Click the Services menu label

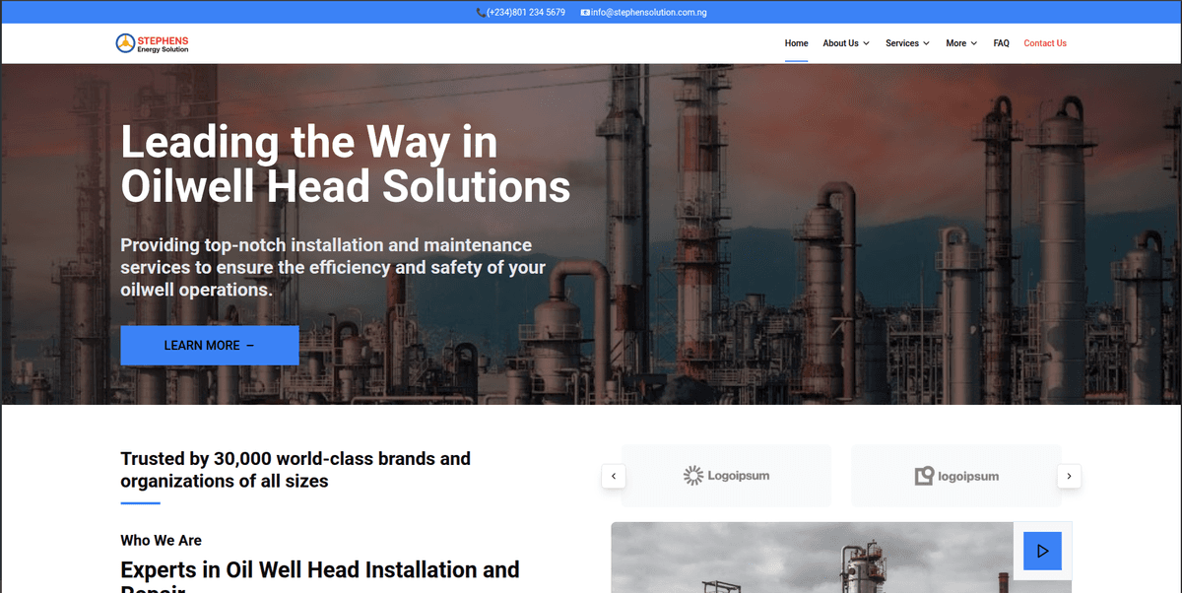pyautogui.click(x=901, y=43)
